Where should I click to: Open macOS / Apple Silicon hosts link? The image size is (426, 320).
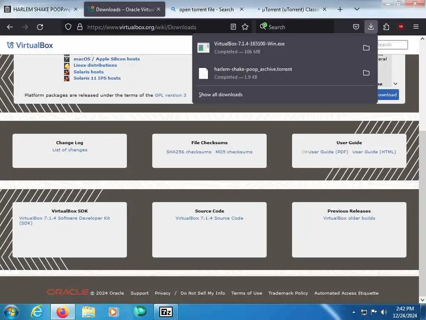(x=106, y=59)
